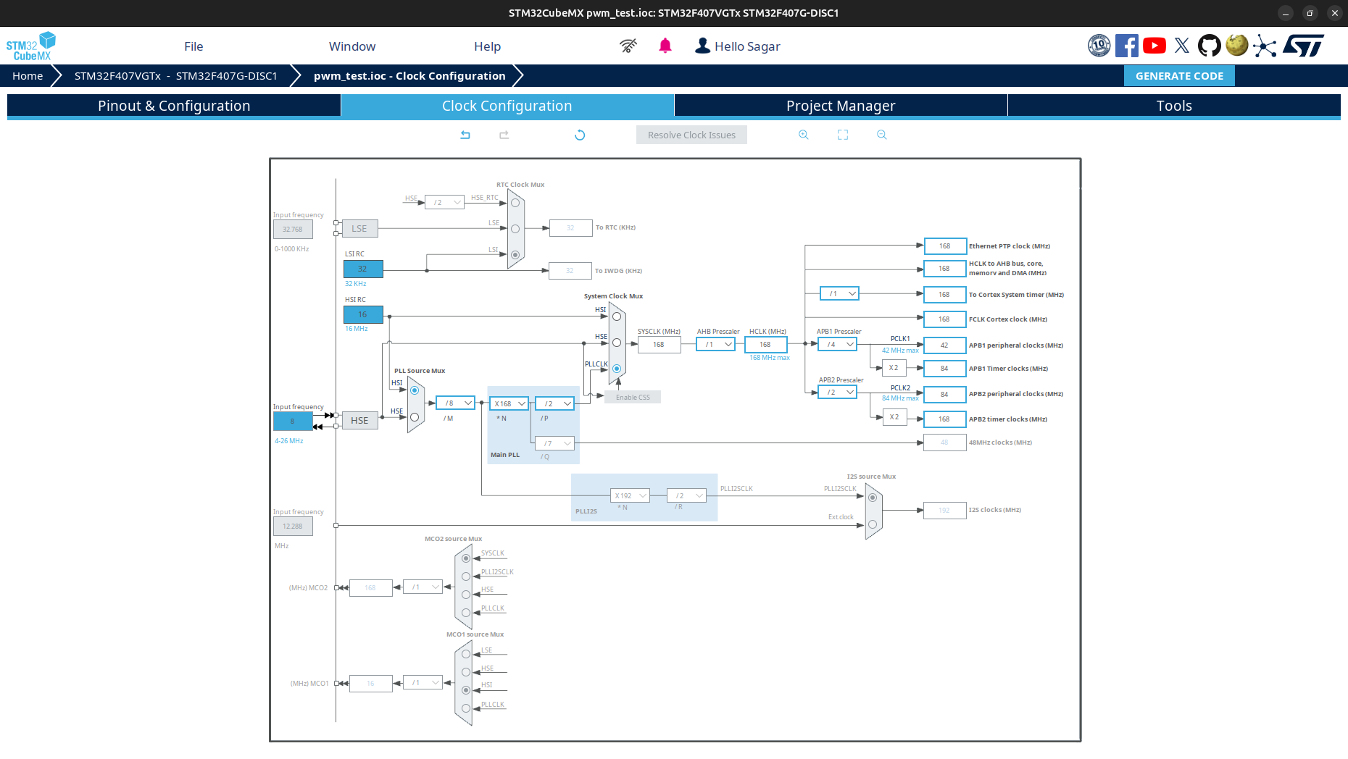This screenshot has height=759, width=1348.
Task: Select LSI in RTC Clock Mux
Action: pyautogui.click(x=515, y=255)
